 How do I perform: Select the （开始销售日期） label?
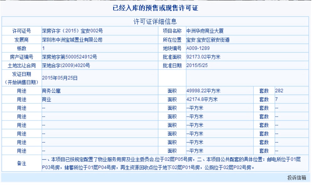click(x=22, y=82)
